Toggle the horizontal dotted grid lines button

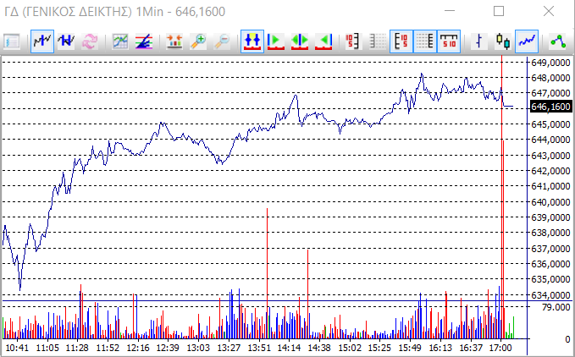point(425,41)
